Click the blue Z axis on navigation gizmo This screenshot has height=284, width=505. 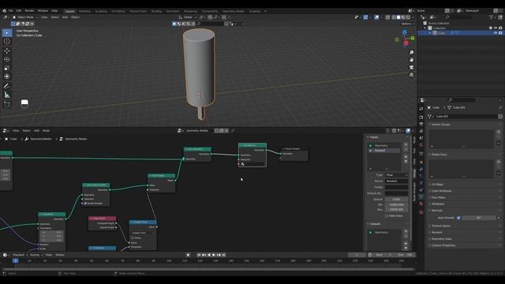[x=405, y=32]
